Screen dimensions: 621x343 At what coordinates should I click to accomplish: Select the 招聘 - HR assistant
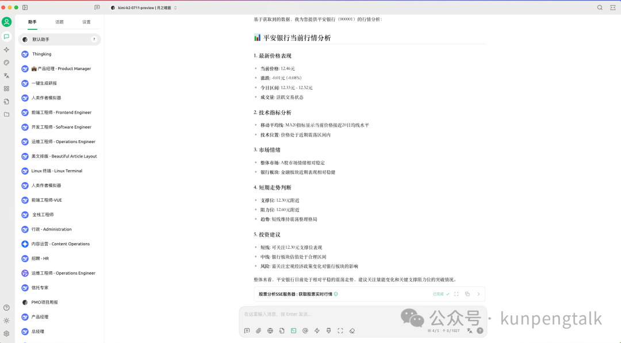coord(59,259)
